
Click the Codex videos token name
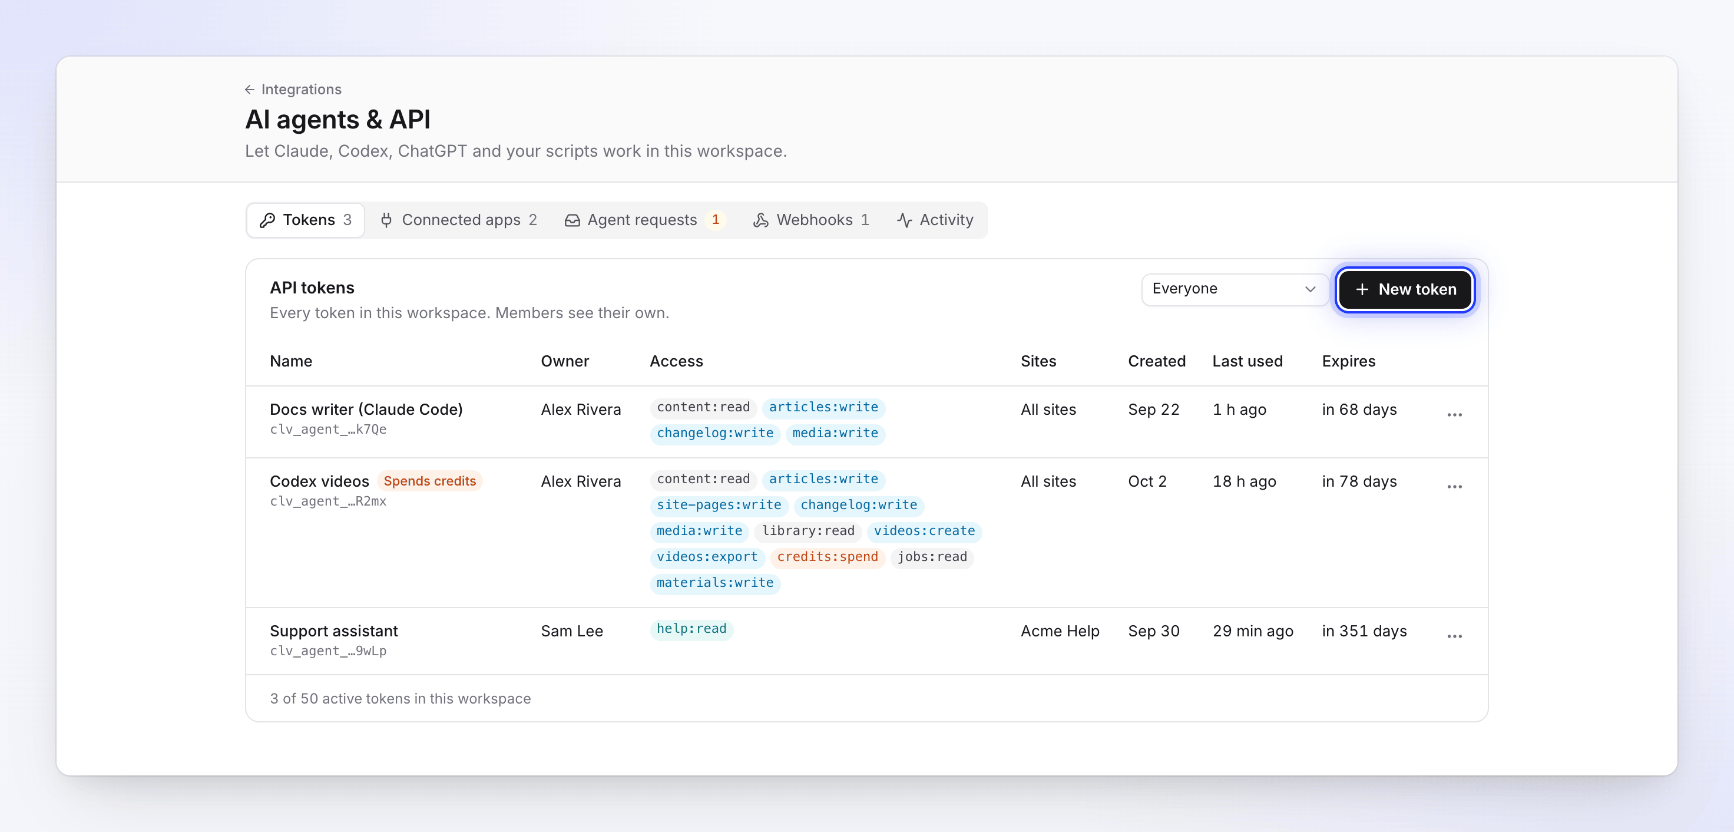(320, 481)
